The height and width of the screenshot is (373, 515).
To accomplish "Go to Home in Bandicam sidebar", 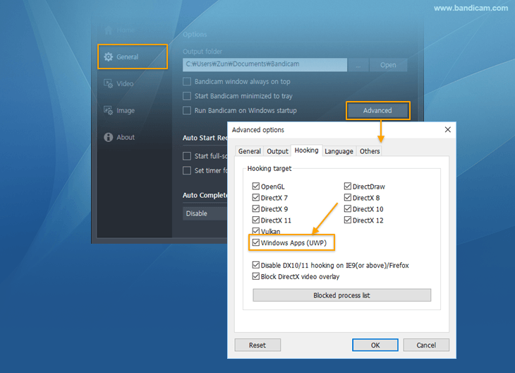I will pos(120,30).
